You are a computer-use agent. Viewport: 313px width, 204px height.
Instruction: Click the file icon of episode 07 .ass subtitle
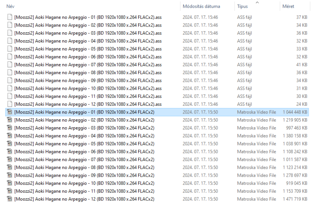coord(9,65)
